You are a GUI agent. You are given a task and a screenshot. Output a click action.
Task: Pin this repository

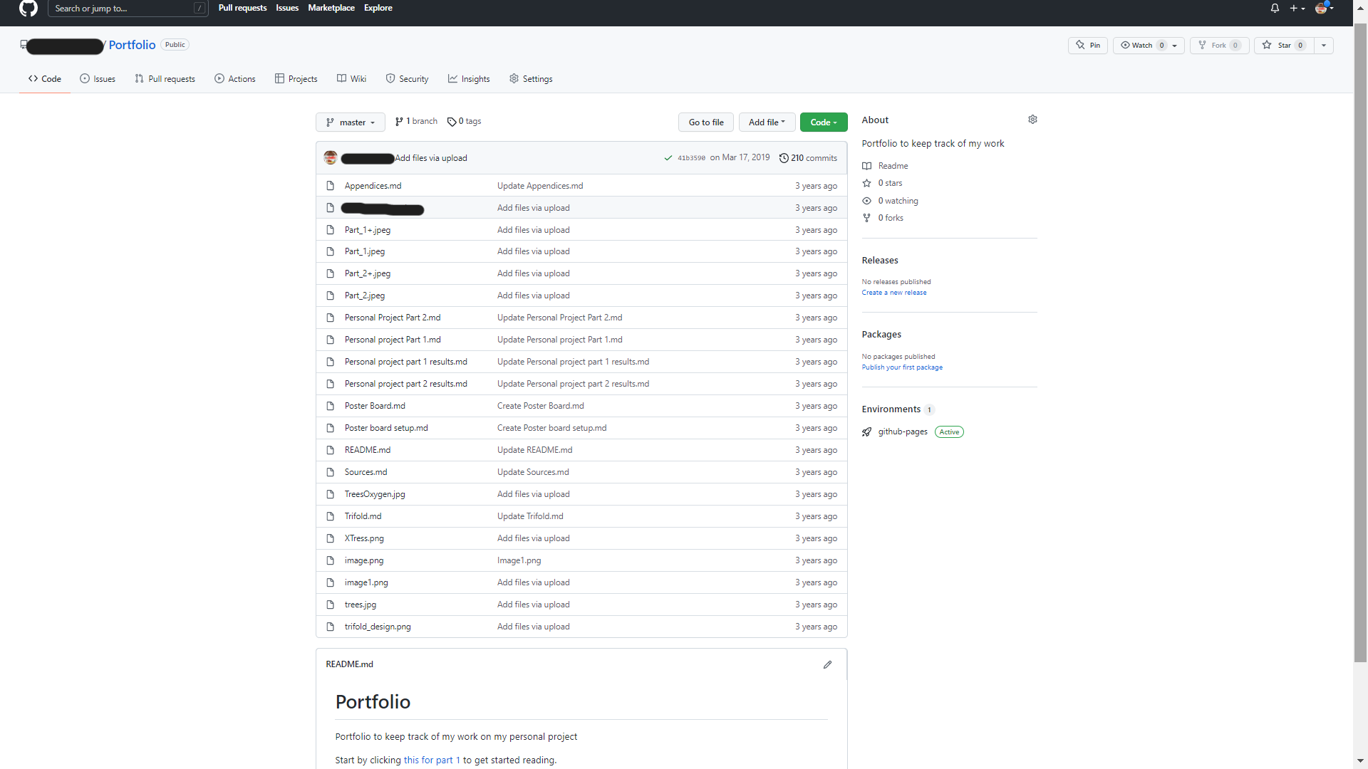click(1087, 45)
